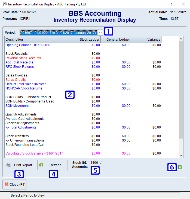Click the Description column header
Viewport: 190px width, 199px height.
(x=37, y=40)
